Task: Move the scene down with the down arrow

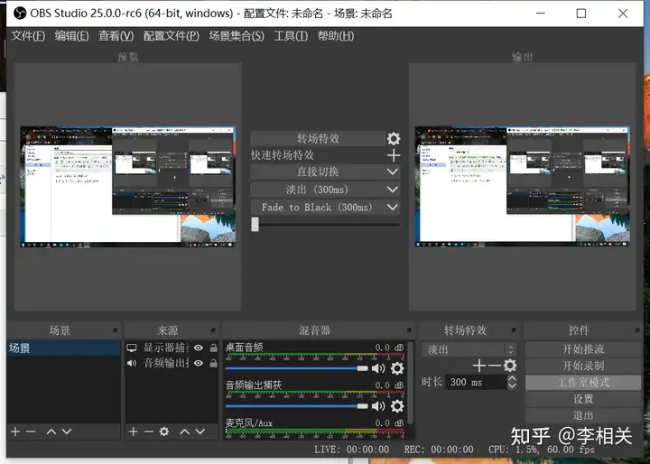Action: click(x=67, y=432)
